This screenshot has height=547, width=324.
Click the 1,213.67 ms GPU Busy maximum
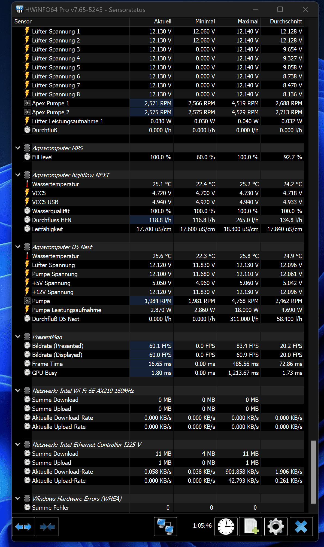(x=243, y=373)
